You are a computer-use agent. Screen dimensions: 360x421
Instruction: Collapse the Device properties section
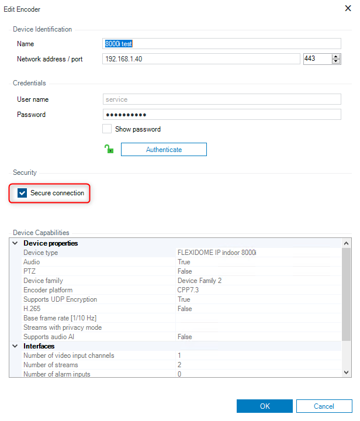[15, 243]
